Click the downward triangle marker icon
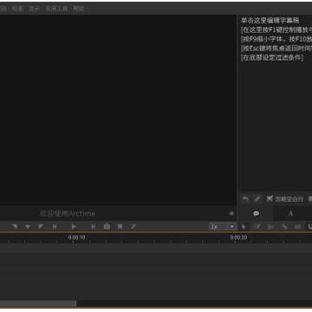The width and height of the screenshot is (312, 312). [28, 227]
